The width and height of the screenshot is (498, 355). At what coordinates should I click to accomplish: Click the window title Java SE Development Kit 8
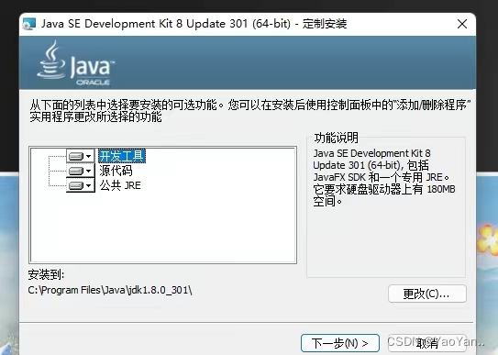tap(194, 24)
